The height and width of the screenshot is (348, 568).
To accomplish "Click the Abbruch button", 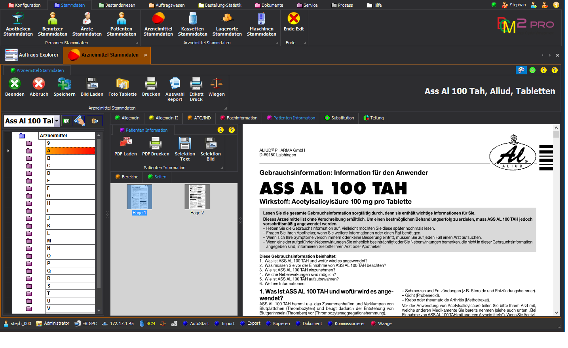I will pyautogui.click(x=39, y=84).
